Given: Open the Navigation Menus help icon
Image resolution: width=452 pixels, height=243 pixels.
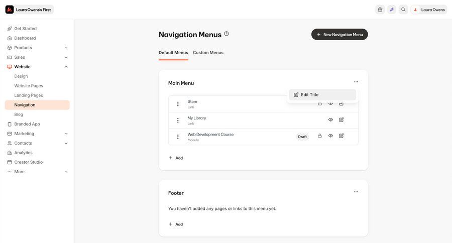Looking at the screenshot, I should tap(227, 34).
